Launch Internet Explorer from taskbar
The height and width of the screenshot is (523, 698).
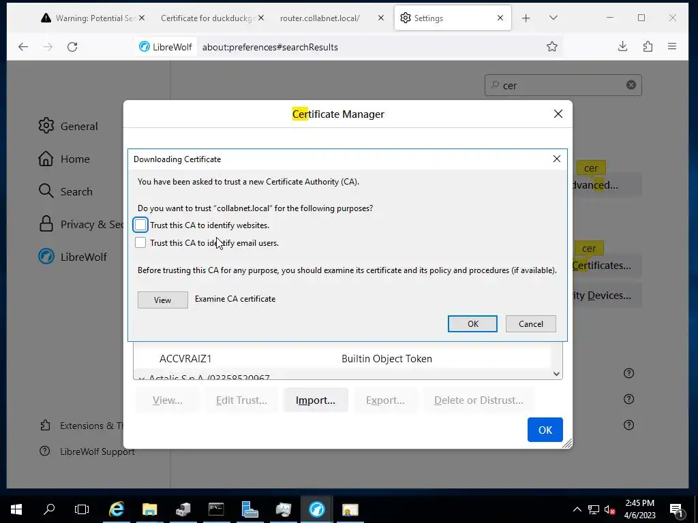(116, 509)
